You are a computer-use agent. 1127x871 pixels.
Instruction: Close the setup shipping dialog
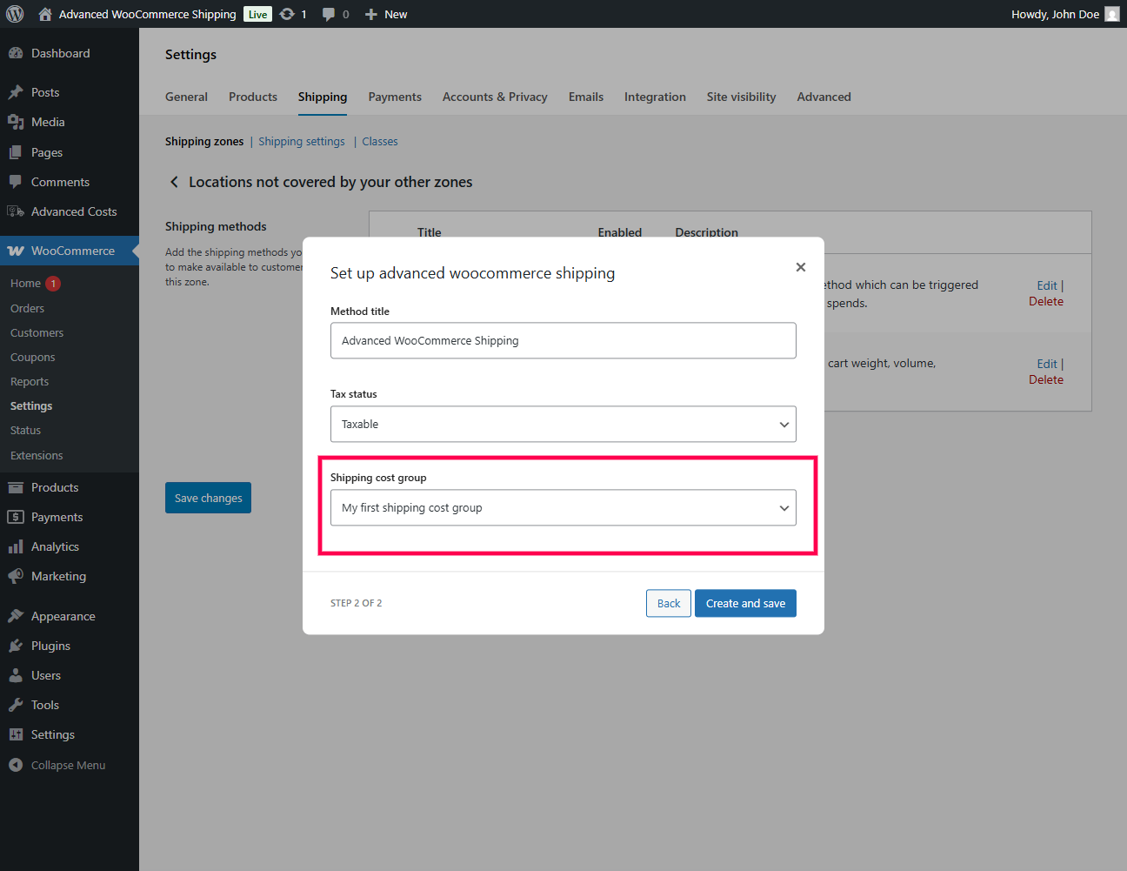pyautogui.click(x=801, y=267)
